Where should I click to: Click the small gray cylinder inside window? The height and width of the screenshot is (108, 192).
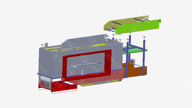[x=82, y=72]
